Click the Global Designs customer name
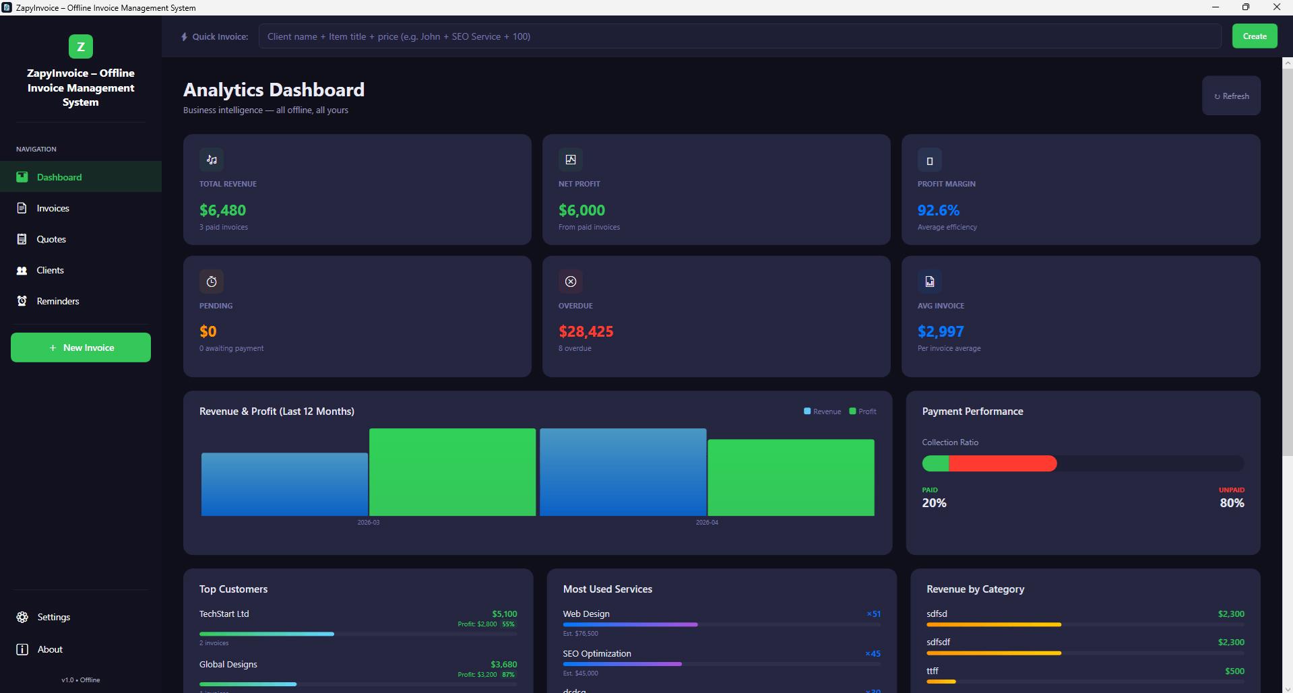 228,664
